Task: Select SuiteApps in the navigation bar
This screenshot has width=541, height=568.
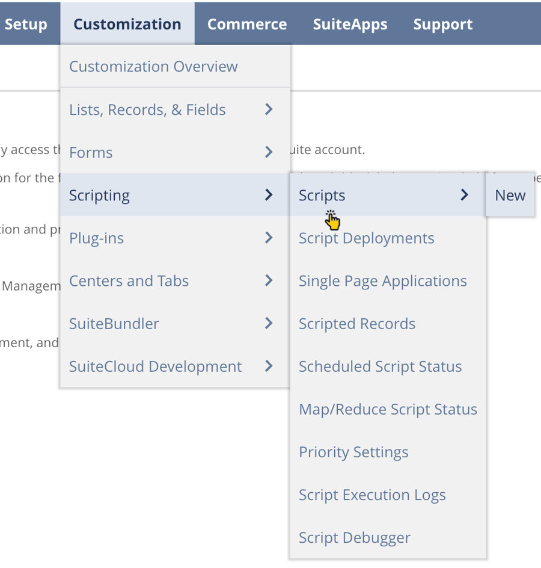Action: tap(350, 24)
